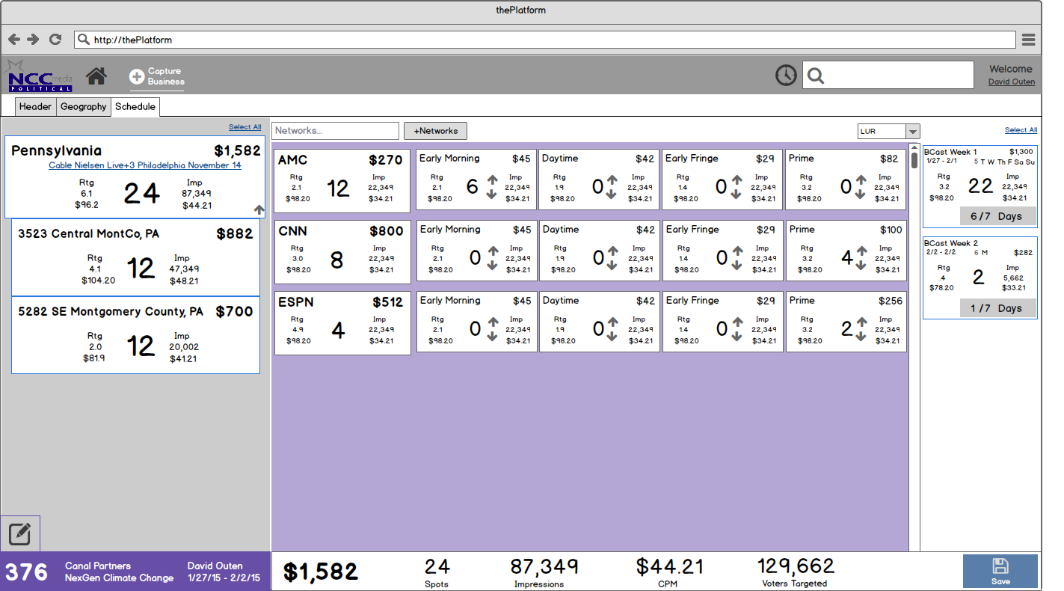Open the Cable Nielsen Live+3 Philadelphia link
This screenshot has width=1064, height=591.
[x=145, y=165]
